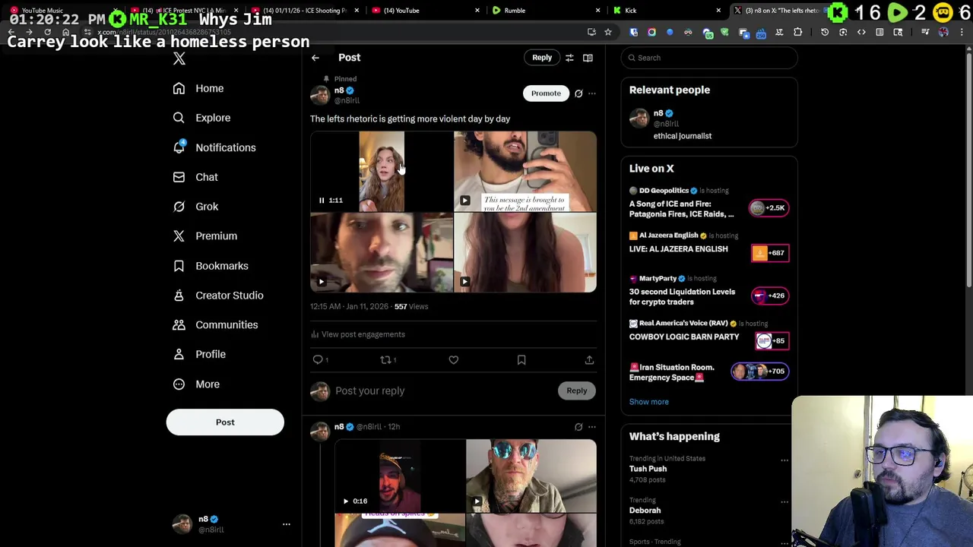
Task: Click the Reply button in post header
Action: [x=542, y=58]
